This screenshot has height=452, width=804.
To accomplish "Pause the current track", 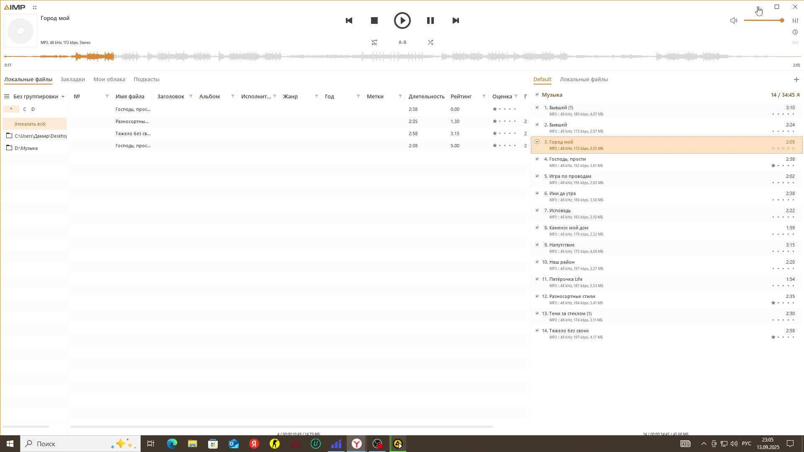I will coord(430,21).
